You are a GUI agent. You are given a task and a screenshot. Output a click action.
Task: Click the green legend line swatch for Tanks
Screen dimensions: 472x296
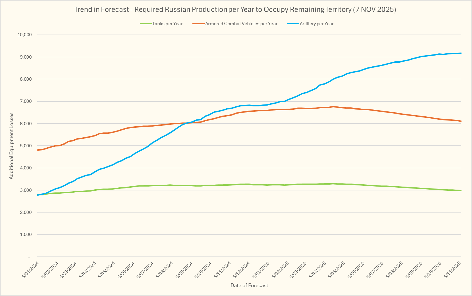pos(146,24)
